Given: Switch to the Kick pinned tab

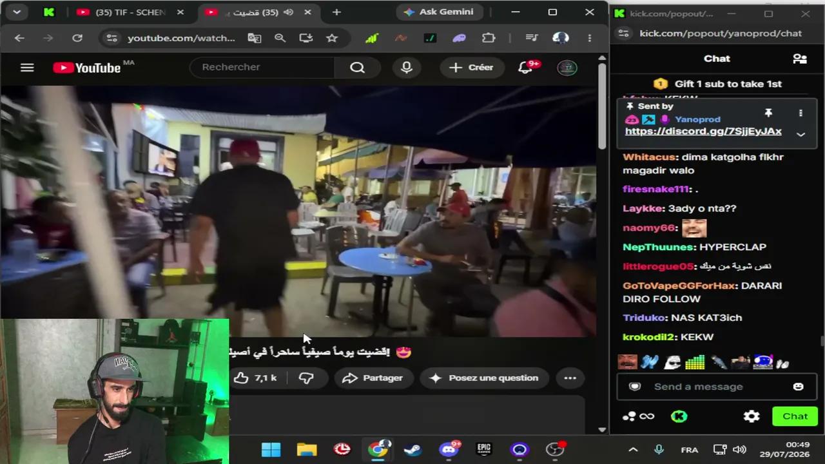Looking at the screenshot, I should 49,12.
